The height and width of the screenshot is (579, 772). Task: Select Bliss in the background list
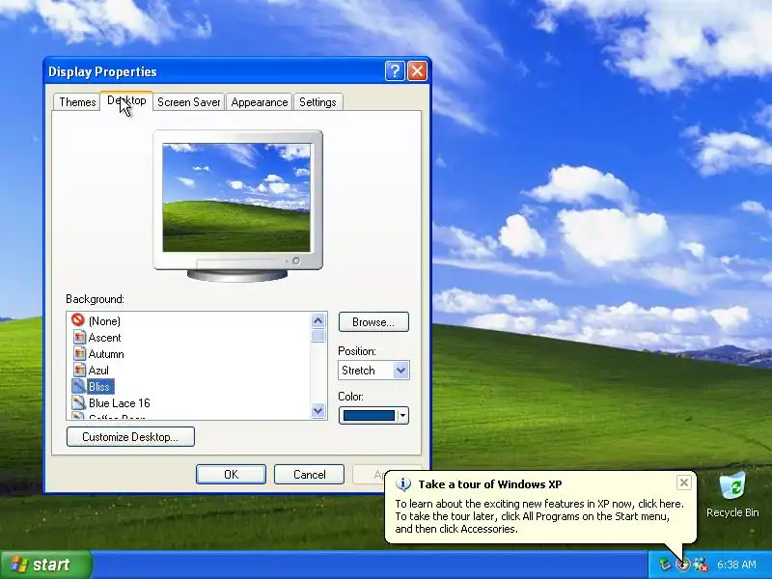coord(100,387)
